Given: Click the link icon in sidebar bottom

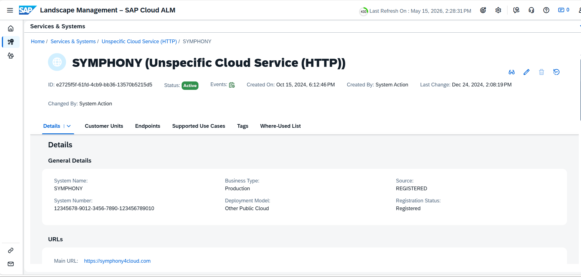Looking at the screenshot, I should tap(11, 250).
